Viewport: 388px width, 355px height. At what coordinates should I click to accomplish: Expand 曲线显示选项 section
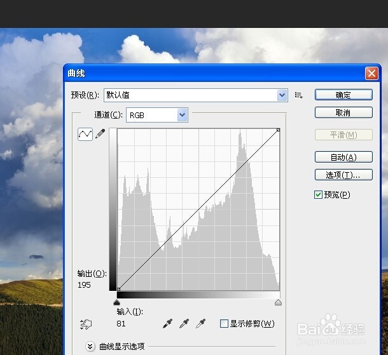coord(90,346)
